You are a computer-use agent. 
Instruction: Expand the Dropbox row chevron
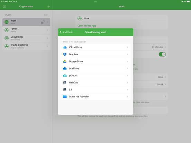point(127,54)
